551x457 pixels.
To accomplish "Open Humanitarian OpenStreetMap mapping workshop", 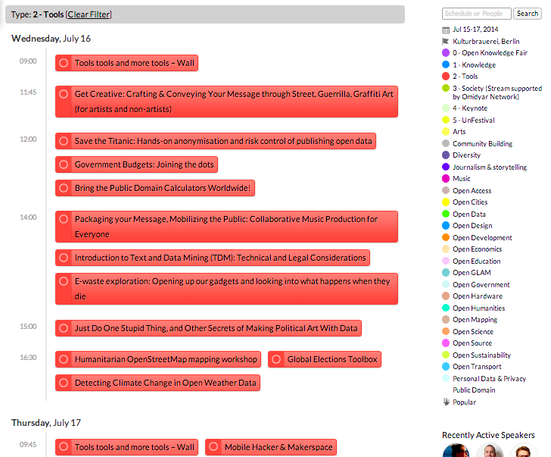I will click(x=166, y=359).
